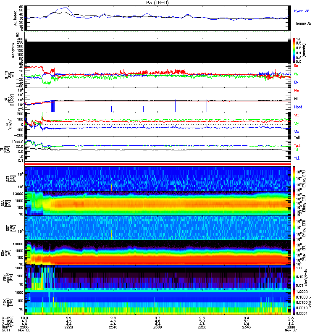This screenshot has height=336, width=315.
Task: Click the ion SST spectrogram color bar
Action: coord(294,178)
